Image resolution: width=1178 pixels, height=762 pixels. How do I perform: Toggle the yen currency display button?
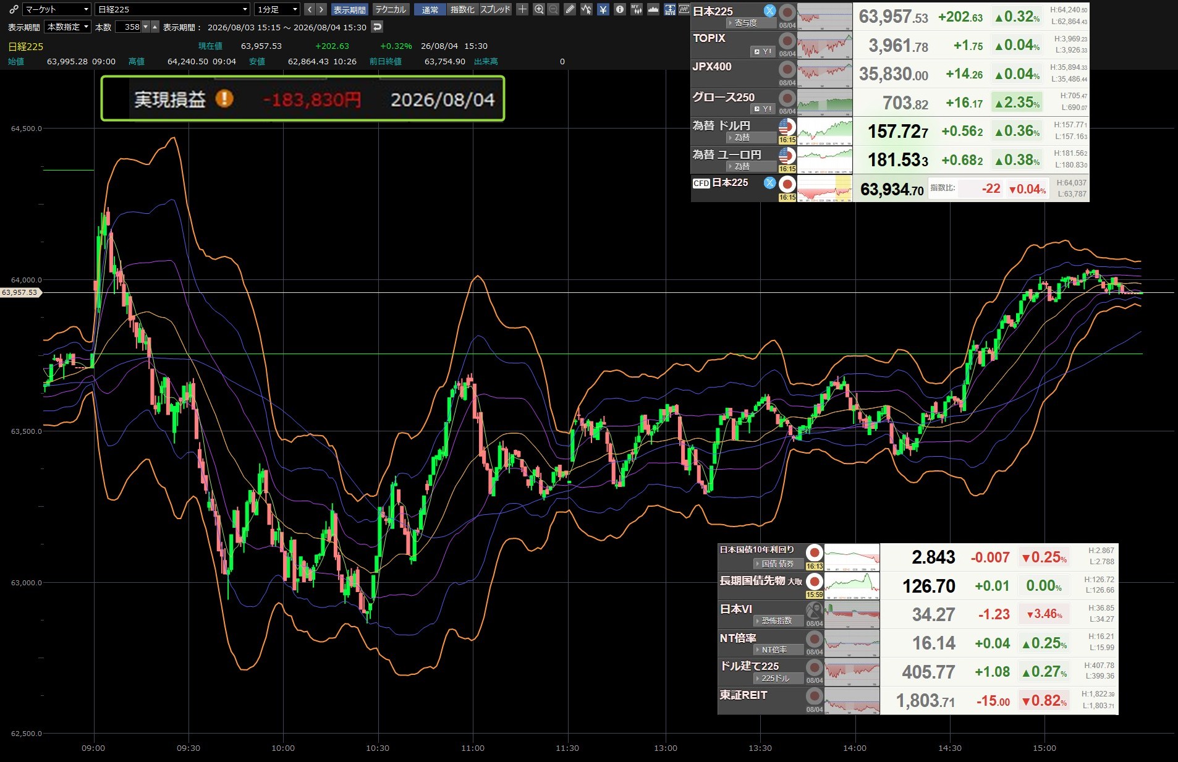click(603, 9)
